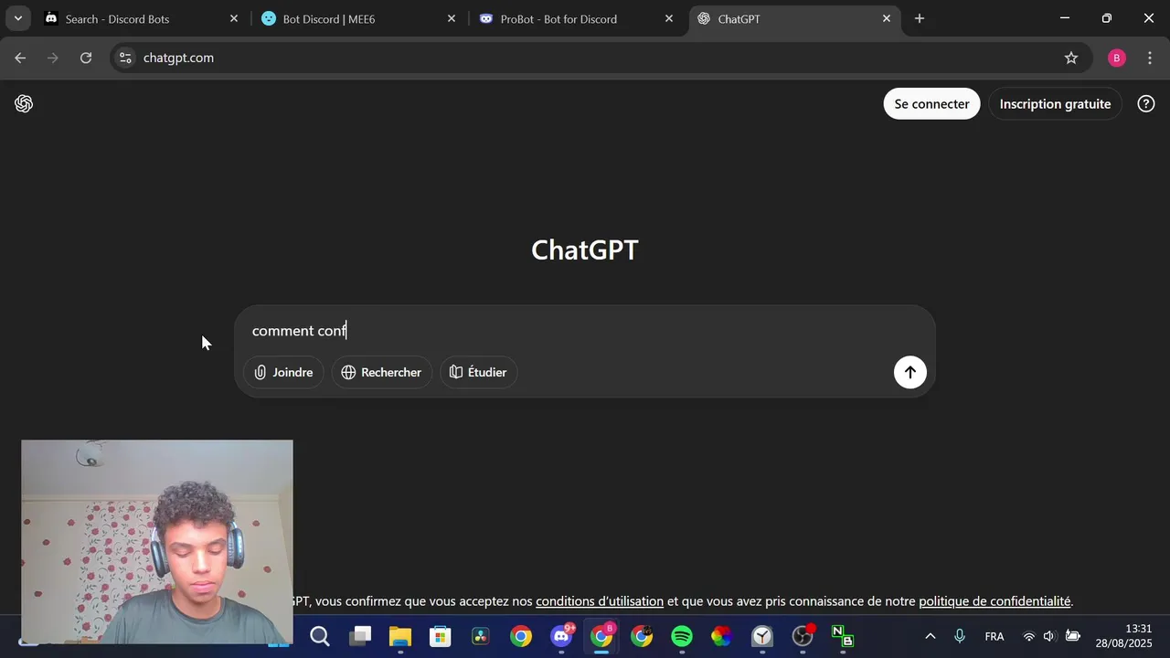Send the message with arrow button
This screenshot has height=658, width=1170.
(909, 372)
